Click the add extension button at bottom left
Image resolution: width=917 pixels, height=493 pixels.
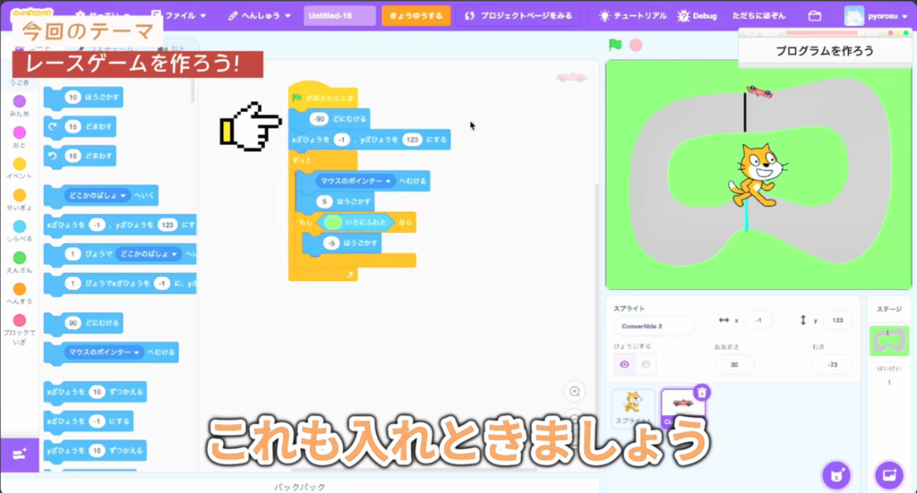(19, 455)
